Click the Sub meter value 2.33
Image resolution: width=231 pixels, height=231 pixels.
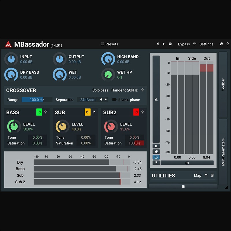tap(137, 176)
